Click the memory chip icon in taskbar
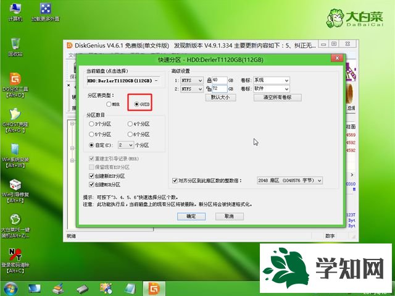Viewport: 395px width, 296px height. tap(82, 289)
